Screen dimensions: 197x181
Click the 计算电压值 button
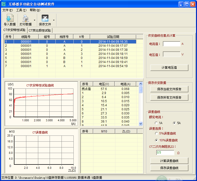point(169,68)
